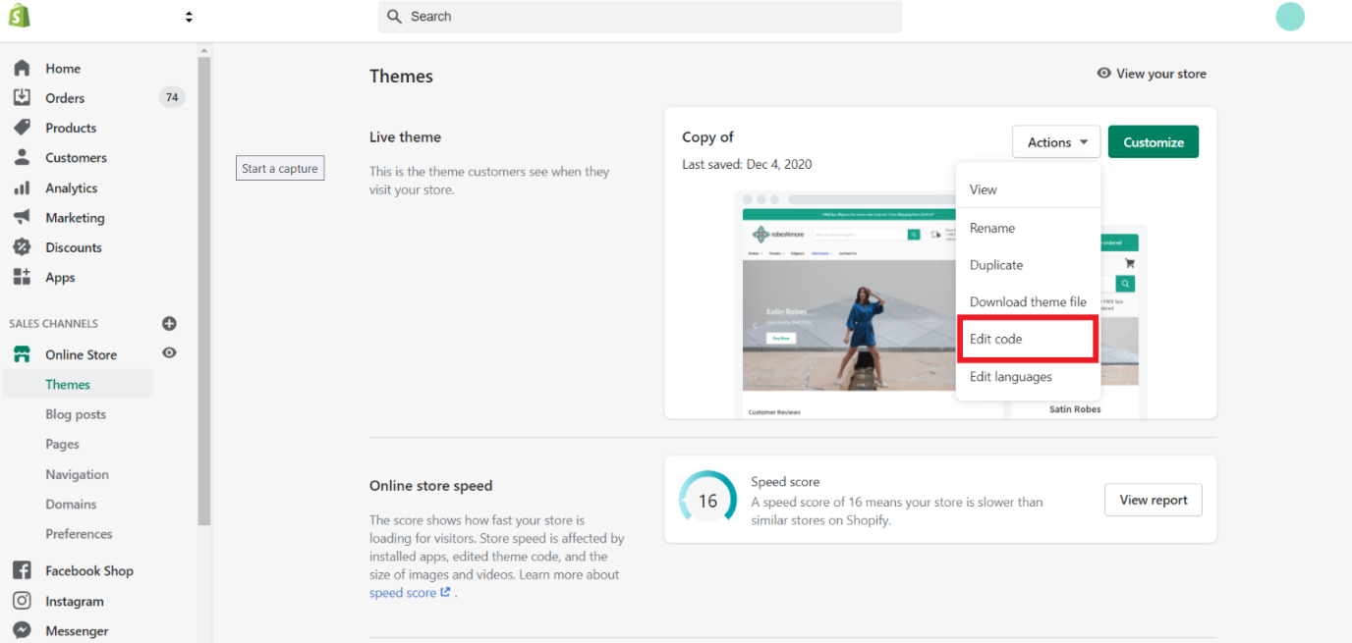This screenshot has width=1352, height=643.
Task: Open the speed score link
Action: (x=404, y=592)
